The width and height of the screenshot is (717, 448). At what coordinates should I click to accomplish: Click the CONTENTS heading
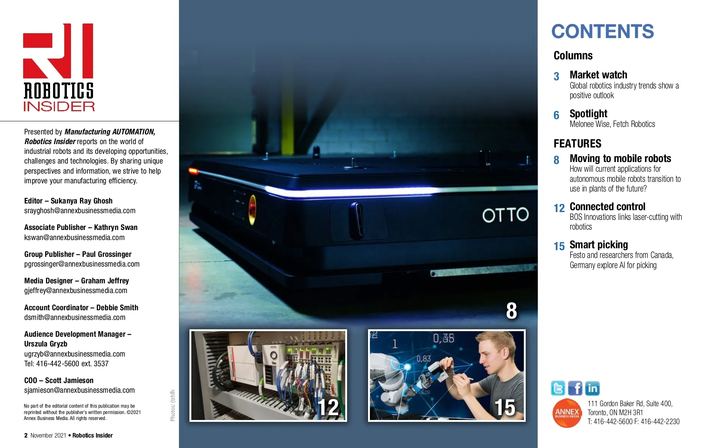coord(602,32)
